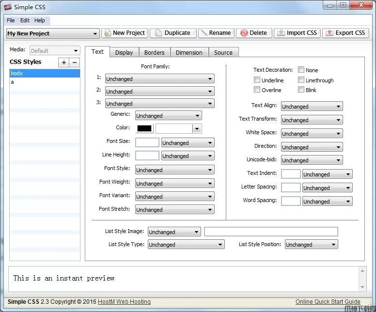Click the New Project toolbar button
The height and width of the screenshot is (312, 376).
(x=124, y=33)
